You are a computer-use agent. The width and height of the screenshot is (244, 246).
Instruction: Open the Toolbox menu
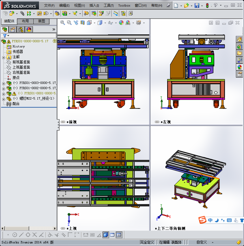(x=124, y=6)
